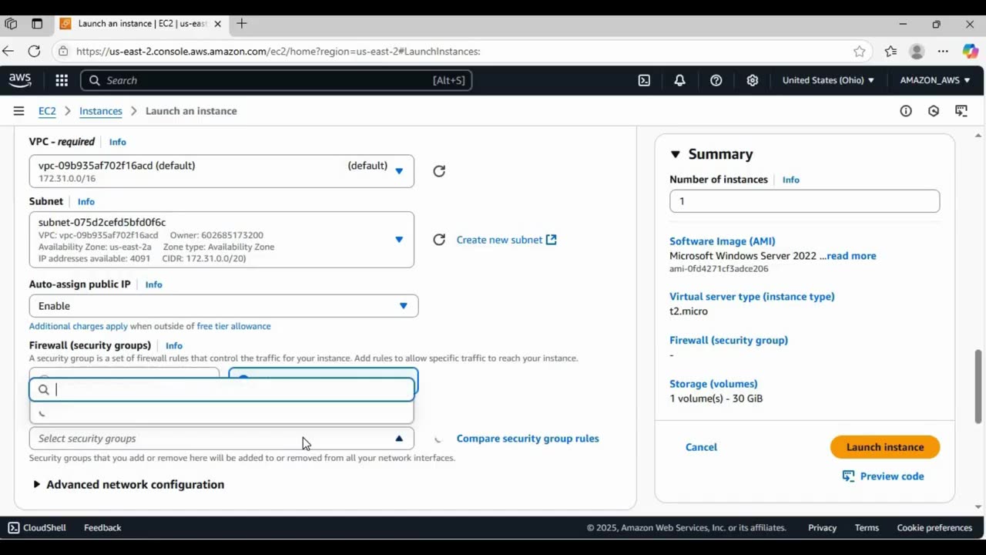This screenshot has height=555, width=986.
Task: Open the settings gear in AWS header
Action: (753, 80)
